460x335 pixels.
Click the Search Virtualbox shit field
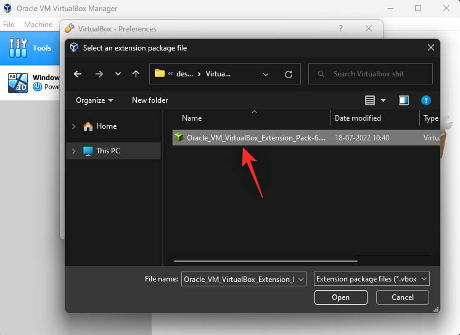pos(376,74)
